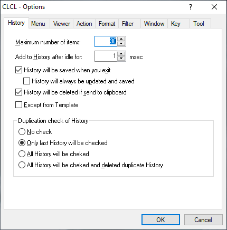
Task: Open the Viewer tab
Action: tap(62, 24)
